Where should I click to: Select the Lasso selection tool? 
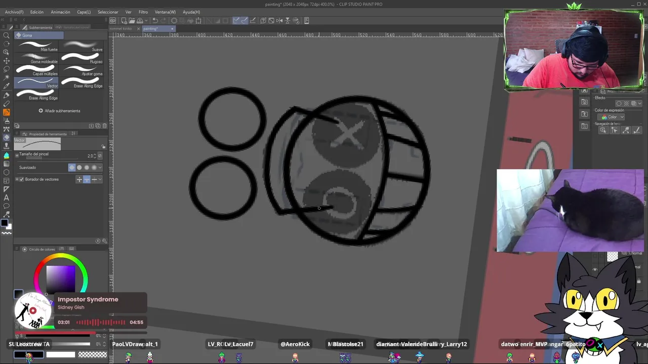[x=7, y=69]
